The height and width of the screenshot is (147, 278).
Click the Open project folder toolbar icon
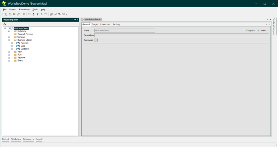(10, 14)
